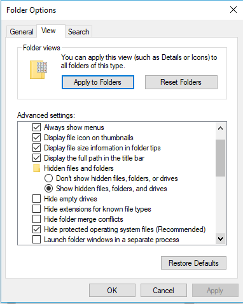This screenshot has width=243, height=304.
Task: Enable Hide folder merge conflicts
Action: coord(36,219)
